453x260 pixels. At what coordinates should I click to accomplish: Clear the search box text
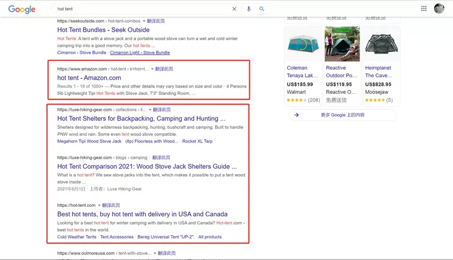coord(234,9)
